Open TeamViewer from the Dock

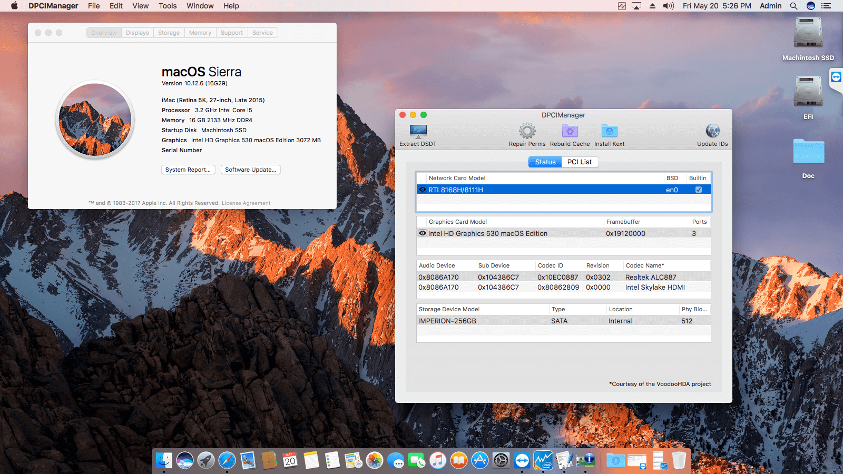point(522,460)
